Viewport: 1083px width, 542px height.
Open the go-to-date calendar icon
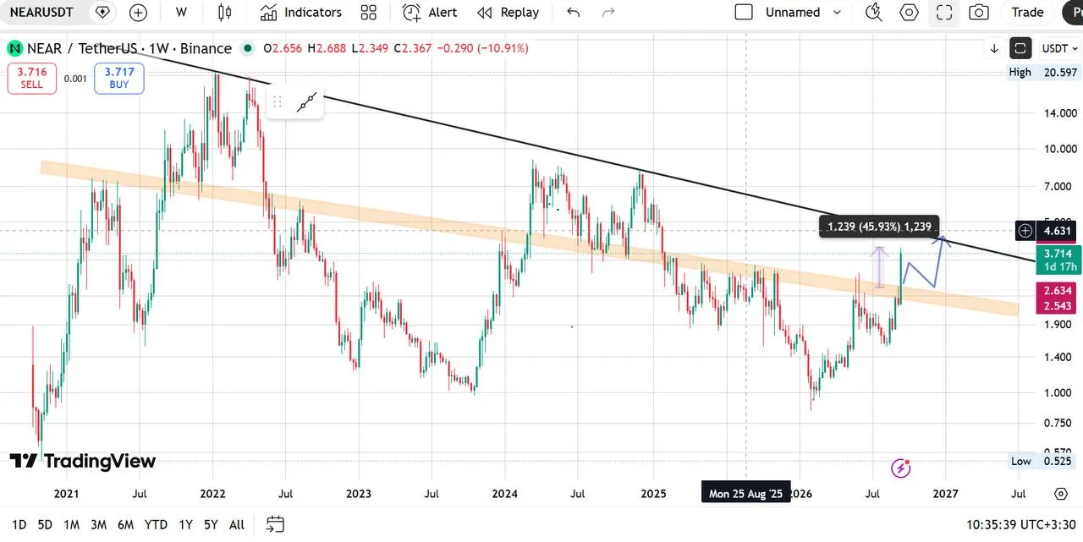point(275,524)
